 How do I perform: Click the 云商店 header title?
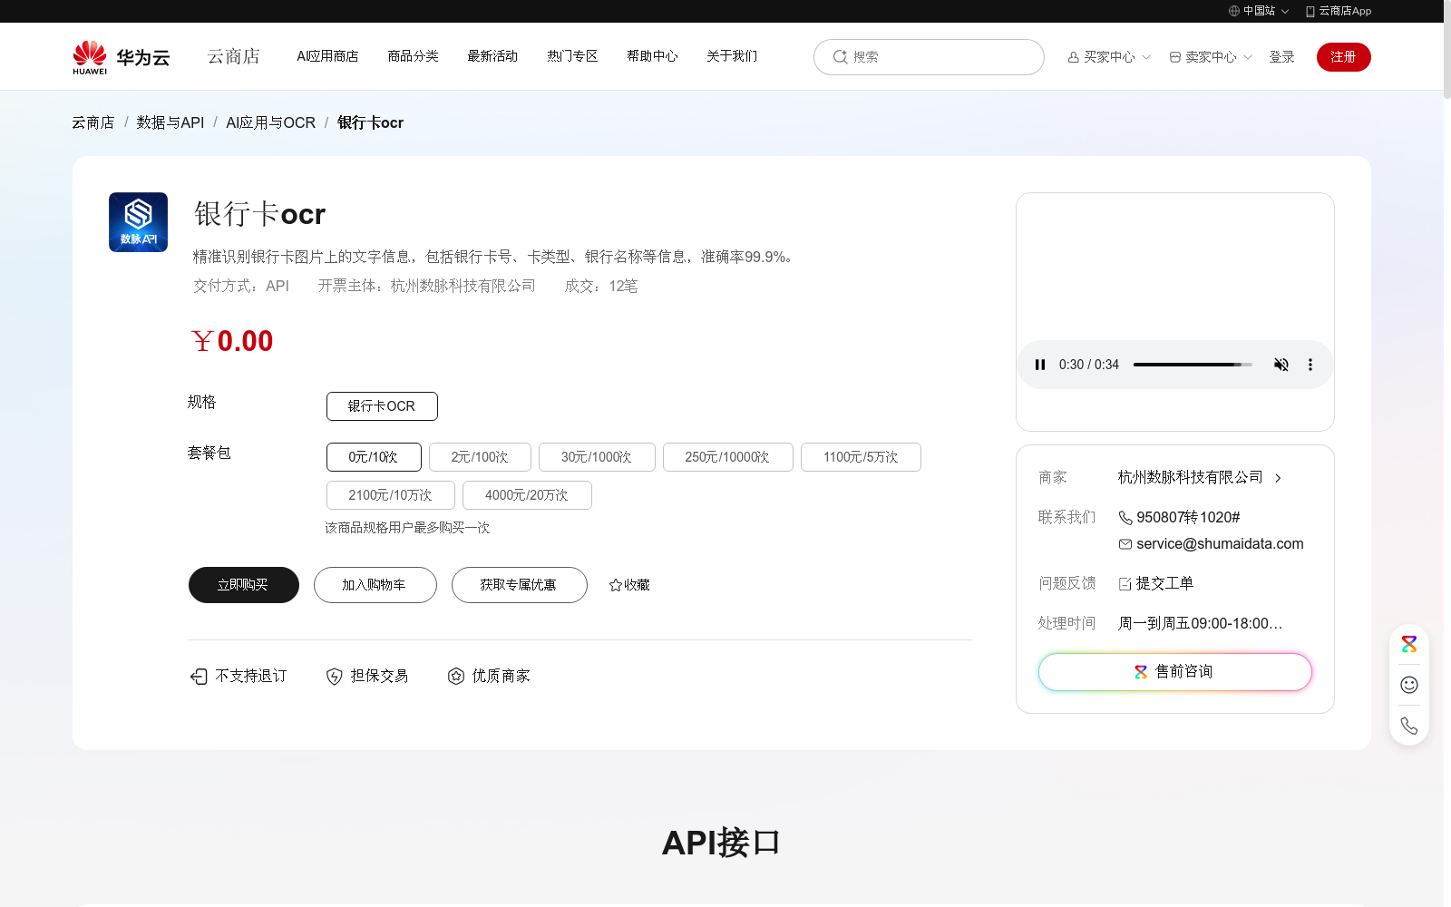click(x=234, y=56)
